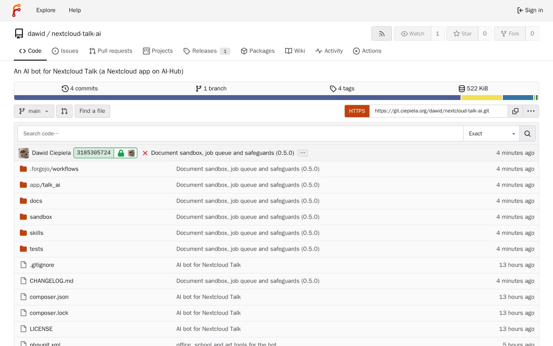Click the Watch button
Viewport: 553px width, 346px height.
coord(413,34)
